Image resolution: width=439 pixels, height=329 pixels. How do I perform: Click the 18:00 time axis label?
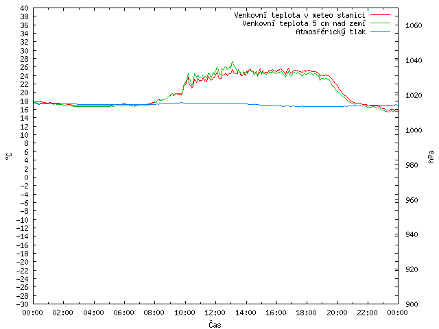tap(307, 313)
